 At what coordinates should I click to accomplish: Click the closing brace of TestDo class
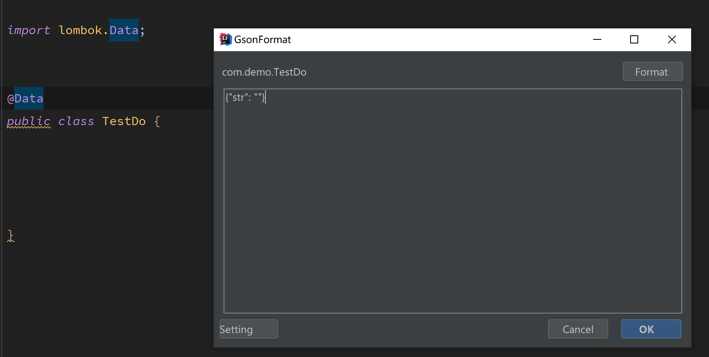click(x=11, y=235)
